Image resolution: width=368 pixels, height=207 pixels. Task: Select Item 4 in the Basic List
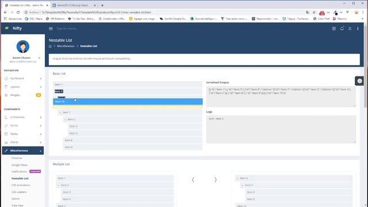[135, 133]
